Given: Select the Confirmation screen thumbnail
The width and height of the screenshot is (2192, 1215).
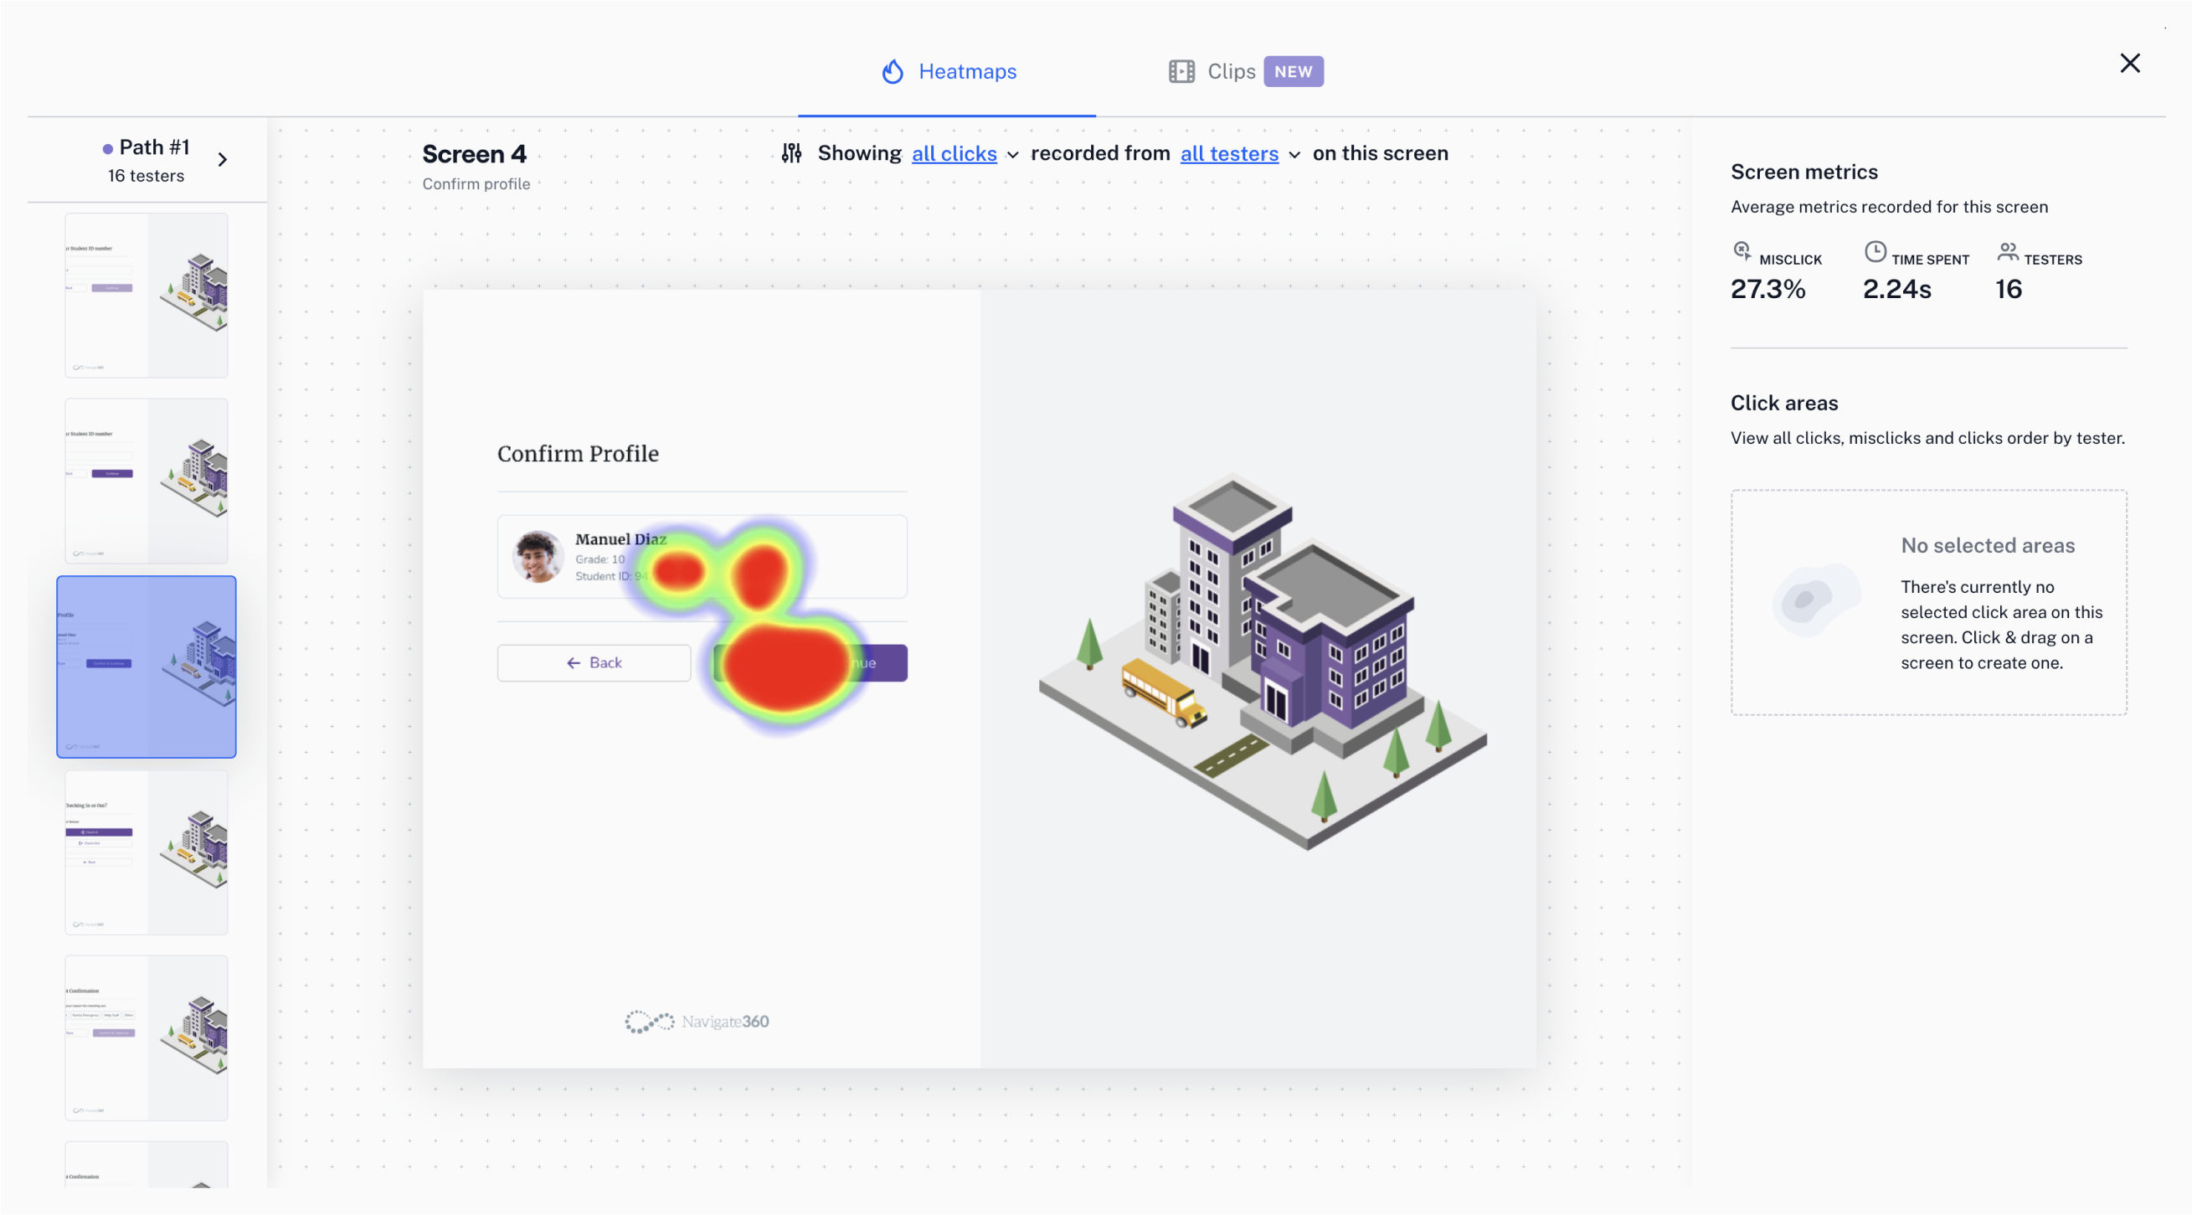Looking at the screenshot, I should [x=147, y=1038].
